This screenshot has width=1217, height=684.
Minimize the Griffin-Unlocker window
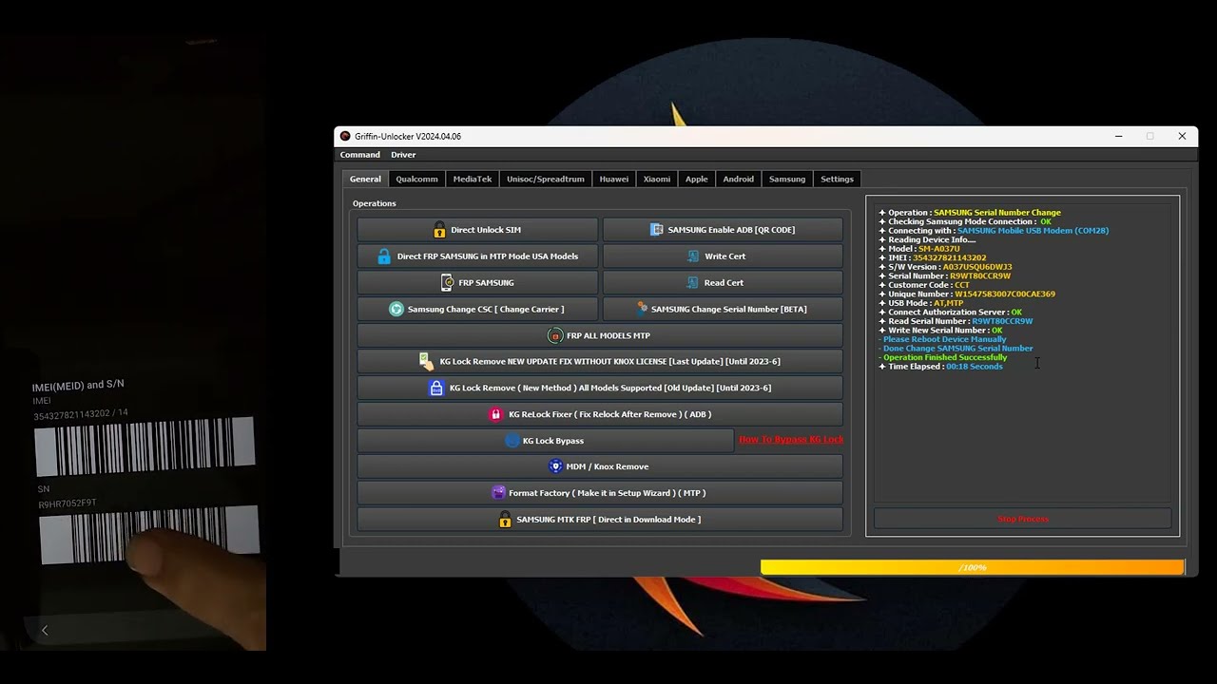[1118, 136]
